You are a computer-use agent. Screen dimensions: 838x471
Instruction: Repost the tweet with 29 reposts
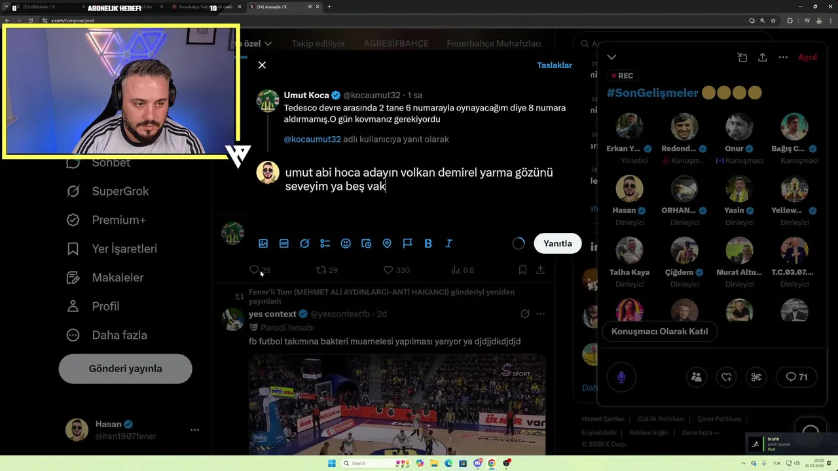[327, 270]
